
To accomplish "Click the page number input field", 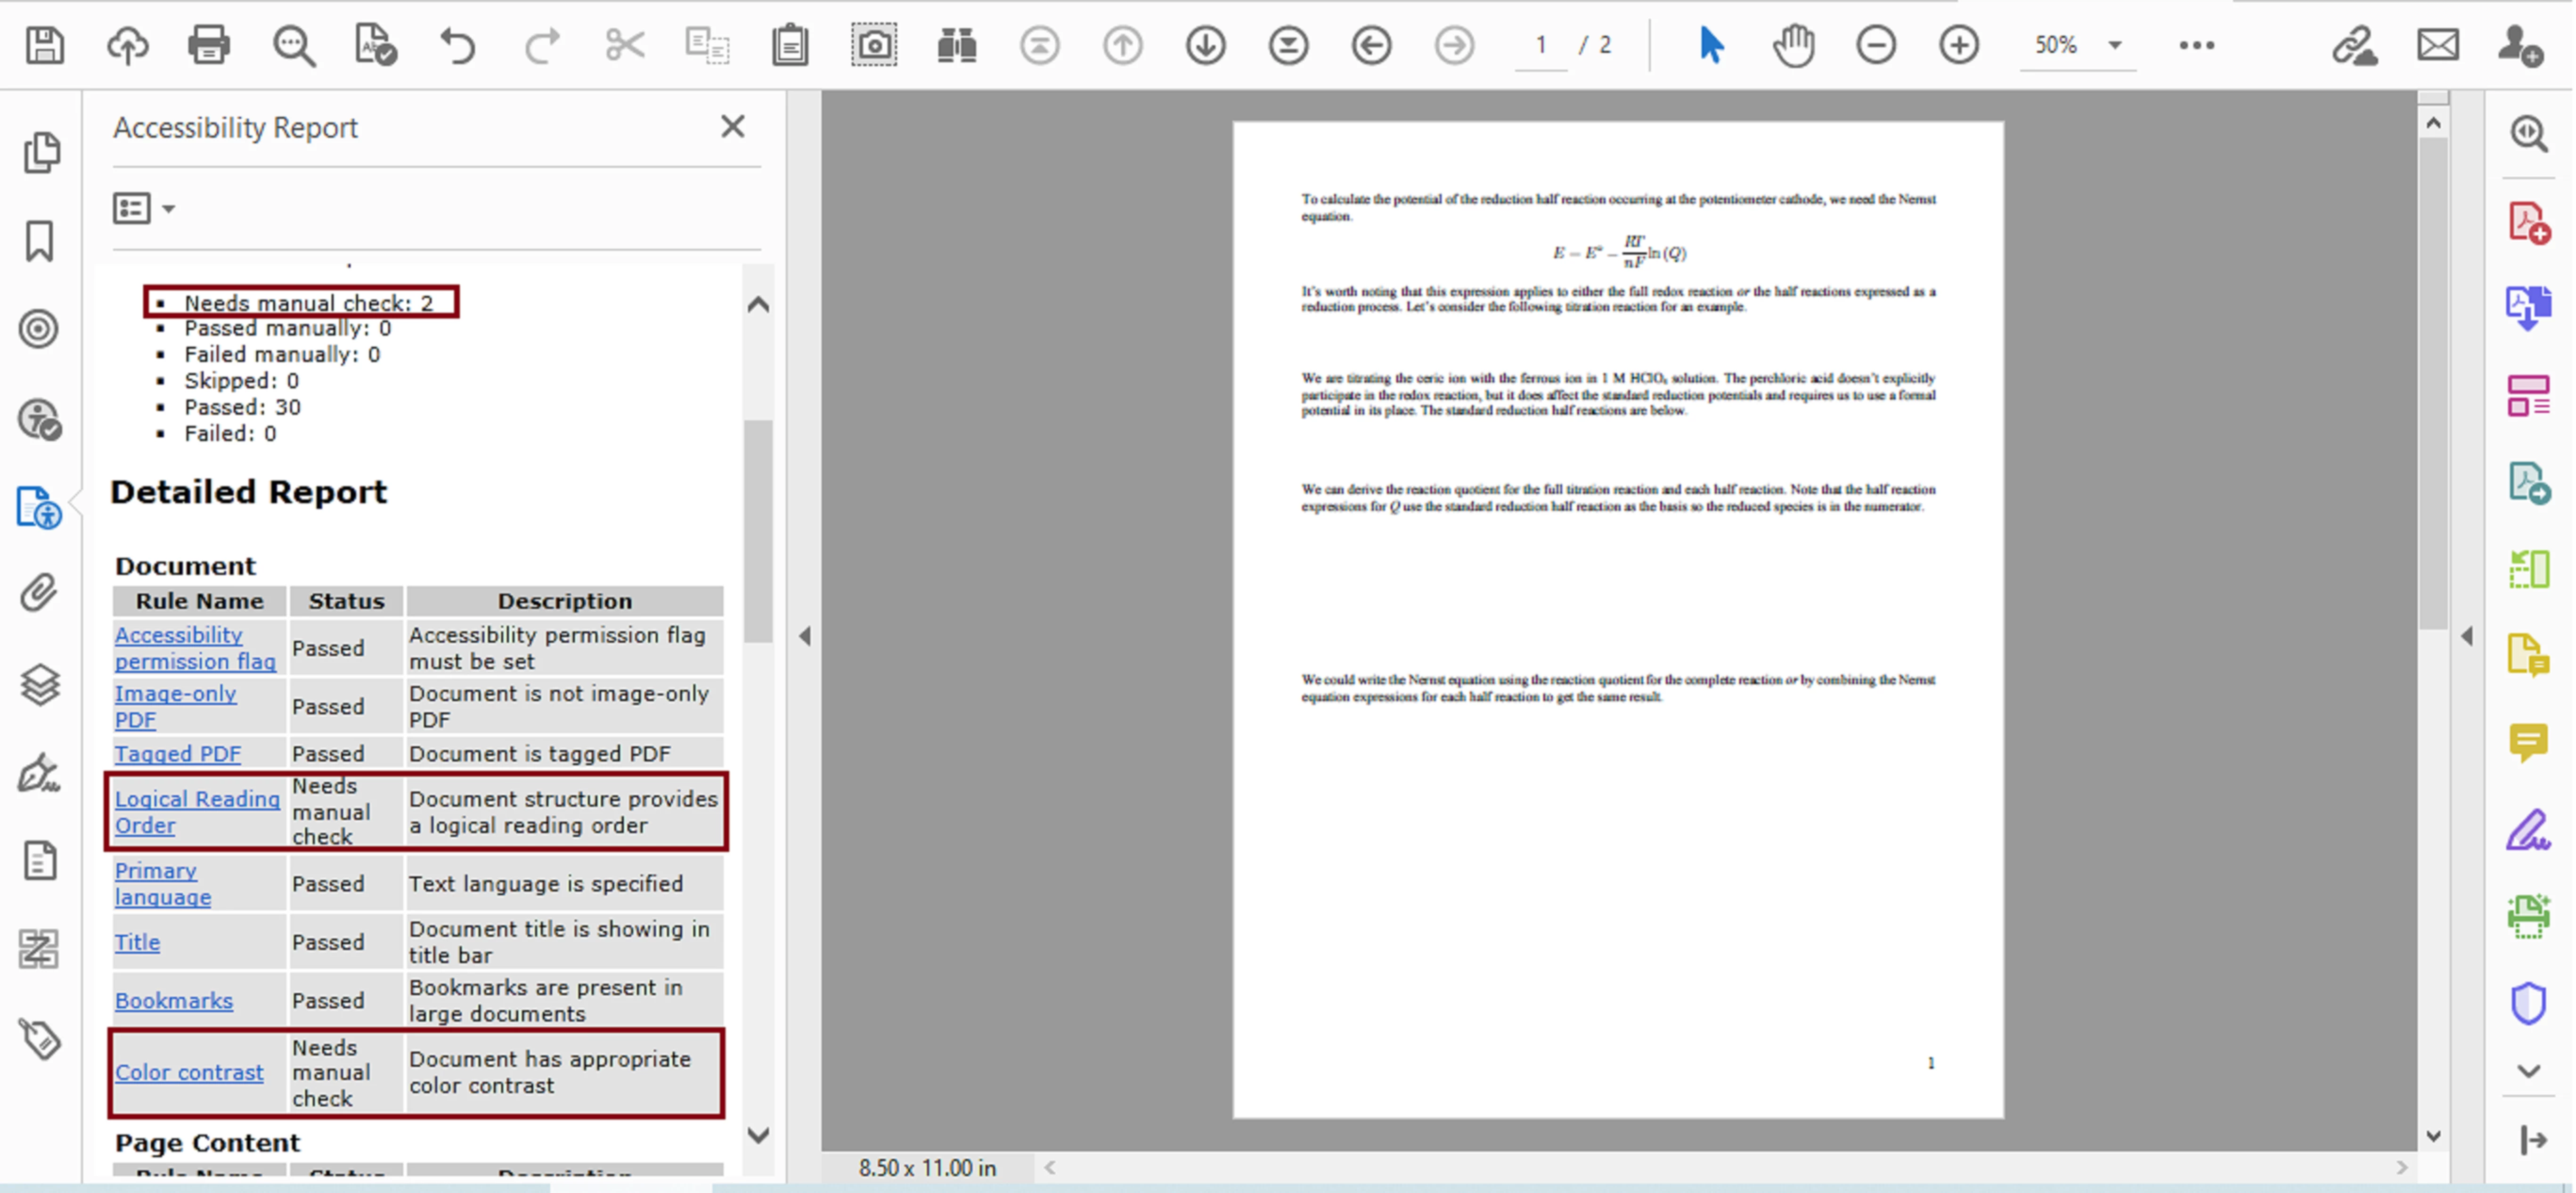I will [x=1540, y=45].
